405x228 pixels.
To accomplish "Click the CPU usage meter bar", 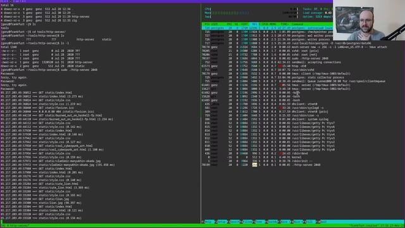I will [x=252, y=9].
